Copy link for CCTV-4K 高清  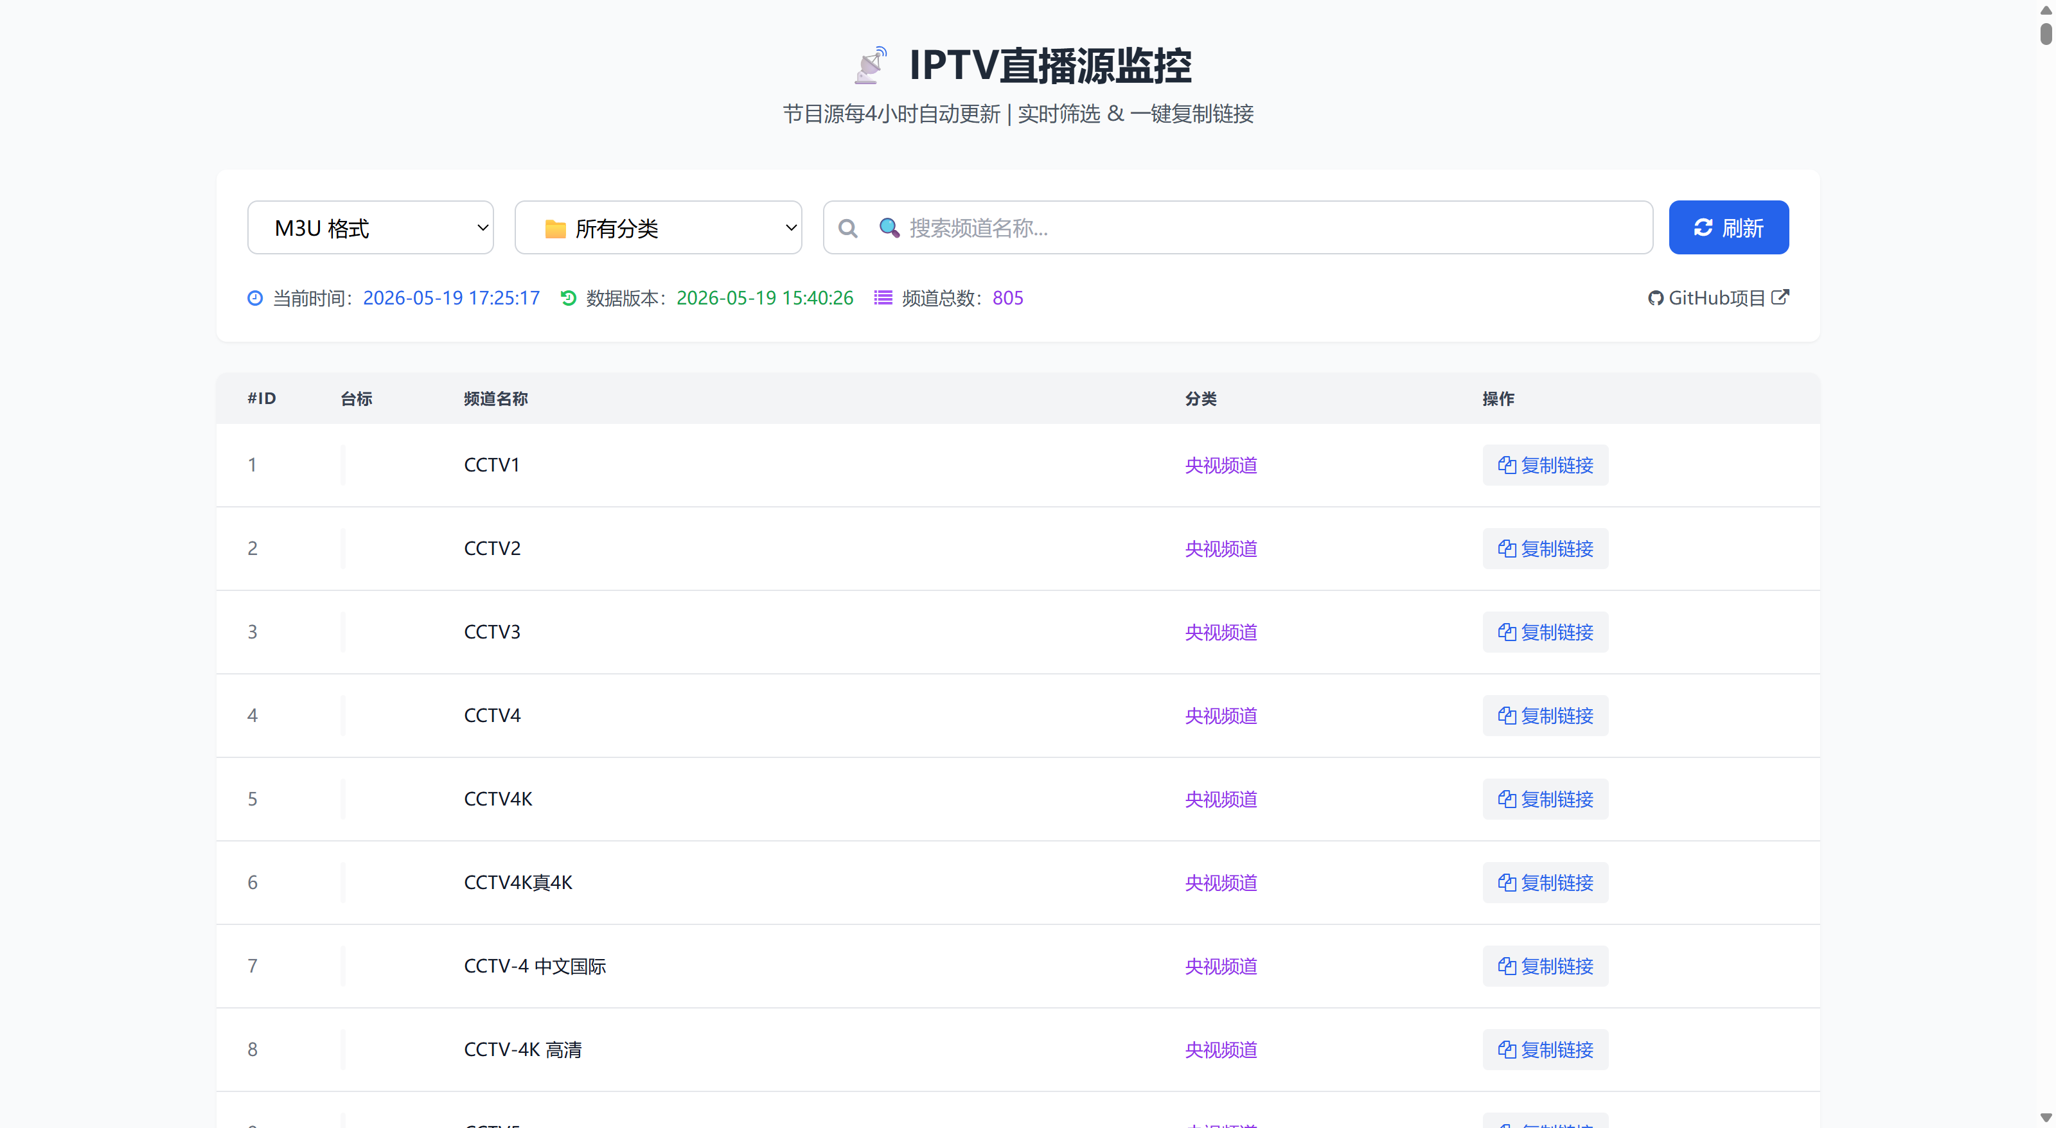(x=1545, y=1050)
